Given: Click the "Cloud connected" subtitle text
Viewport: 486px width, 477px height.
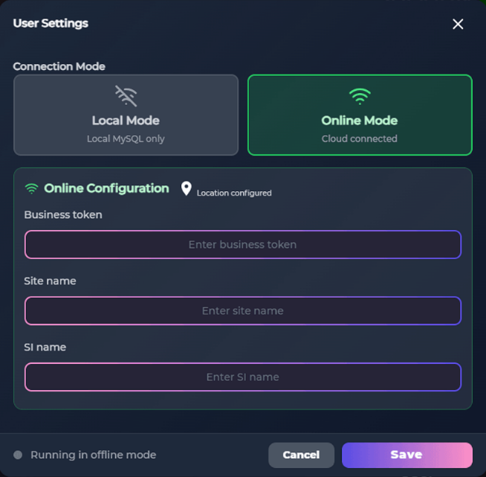Looking at the screenshot, I should [360, 138].
